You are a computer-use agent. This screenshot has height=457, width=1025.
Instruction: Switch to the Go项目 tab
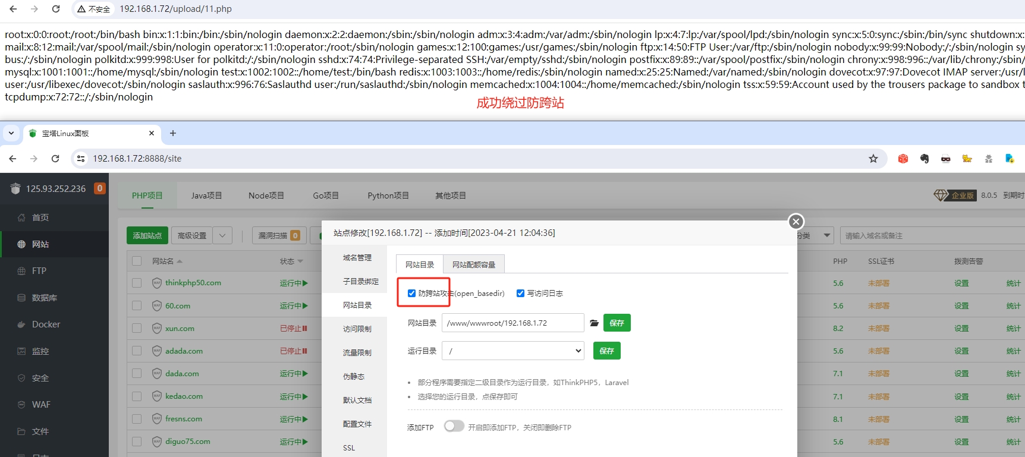pyautogui.click(x=326, y=196)
